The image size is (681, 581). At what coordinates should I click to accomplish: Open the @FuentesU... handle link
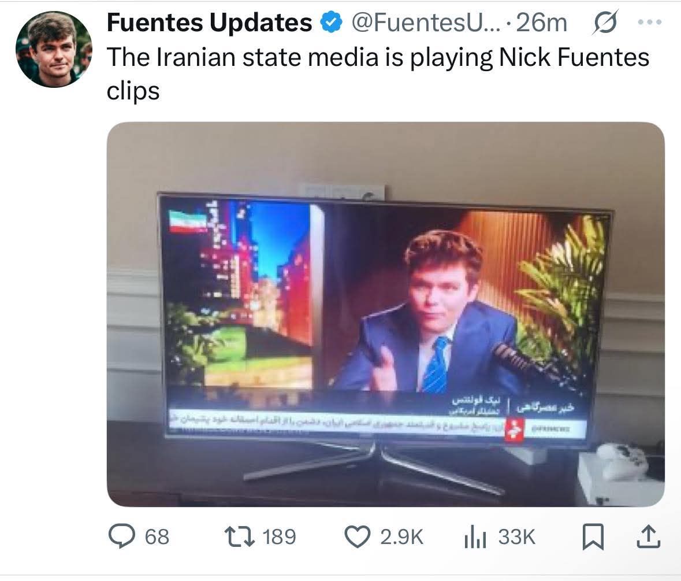click(426, 23)
